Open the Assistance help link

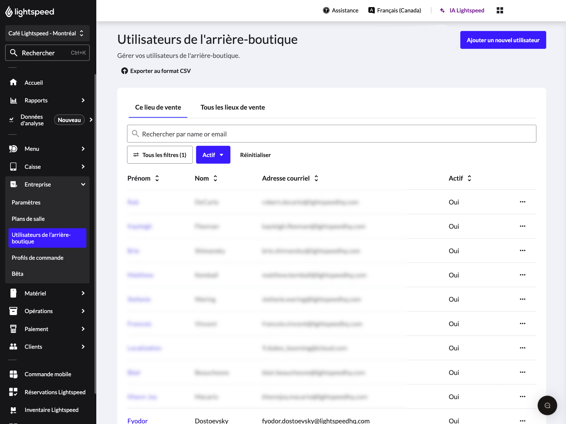click(x=341, y=10)
